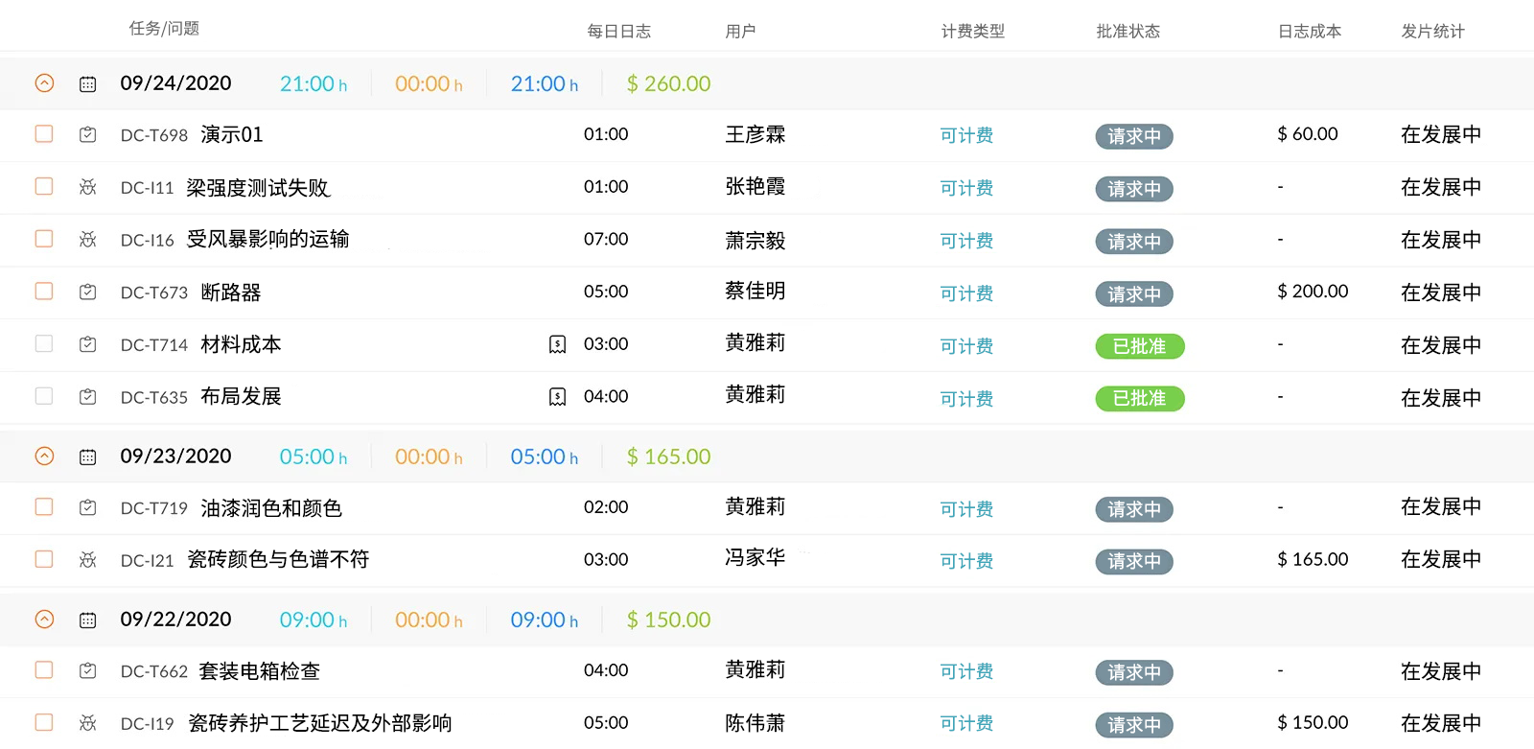Open the billing note icon on 材料成本 row
The width and height of the screenshot is (1534, 749).
tap(557, 344)
